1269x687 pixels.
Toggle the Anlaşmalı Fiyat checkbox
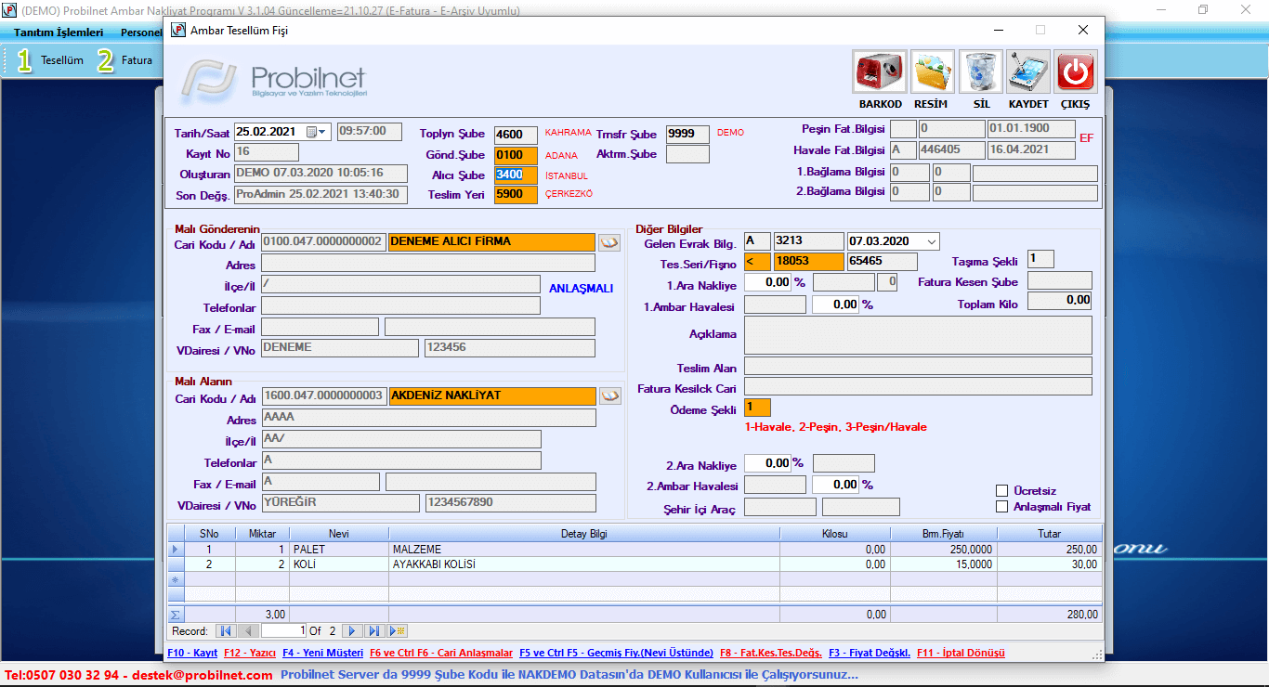point(1001,507)
